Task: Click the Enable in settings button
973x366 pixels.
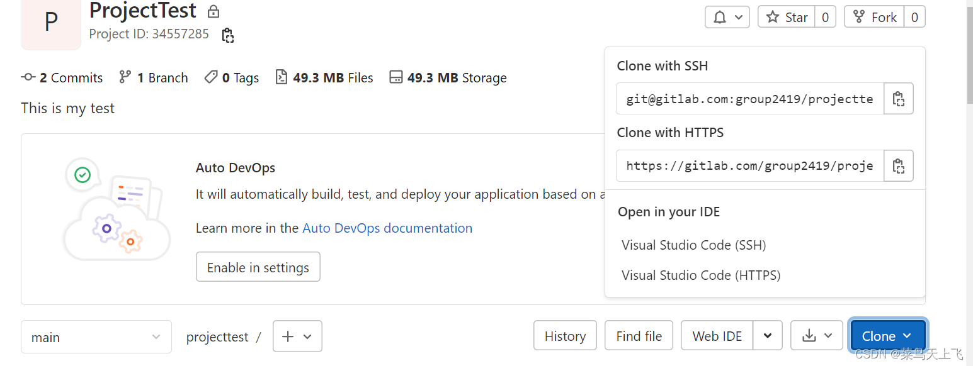Action: 258,267
